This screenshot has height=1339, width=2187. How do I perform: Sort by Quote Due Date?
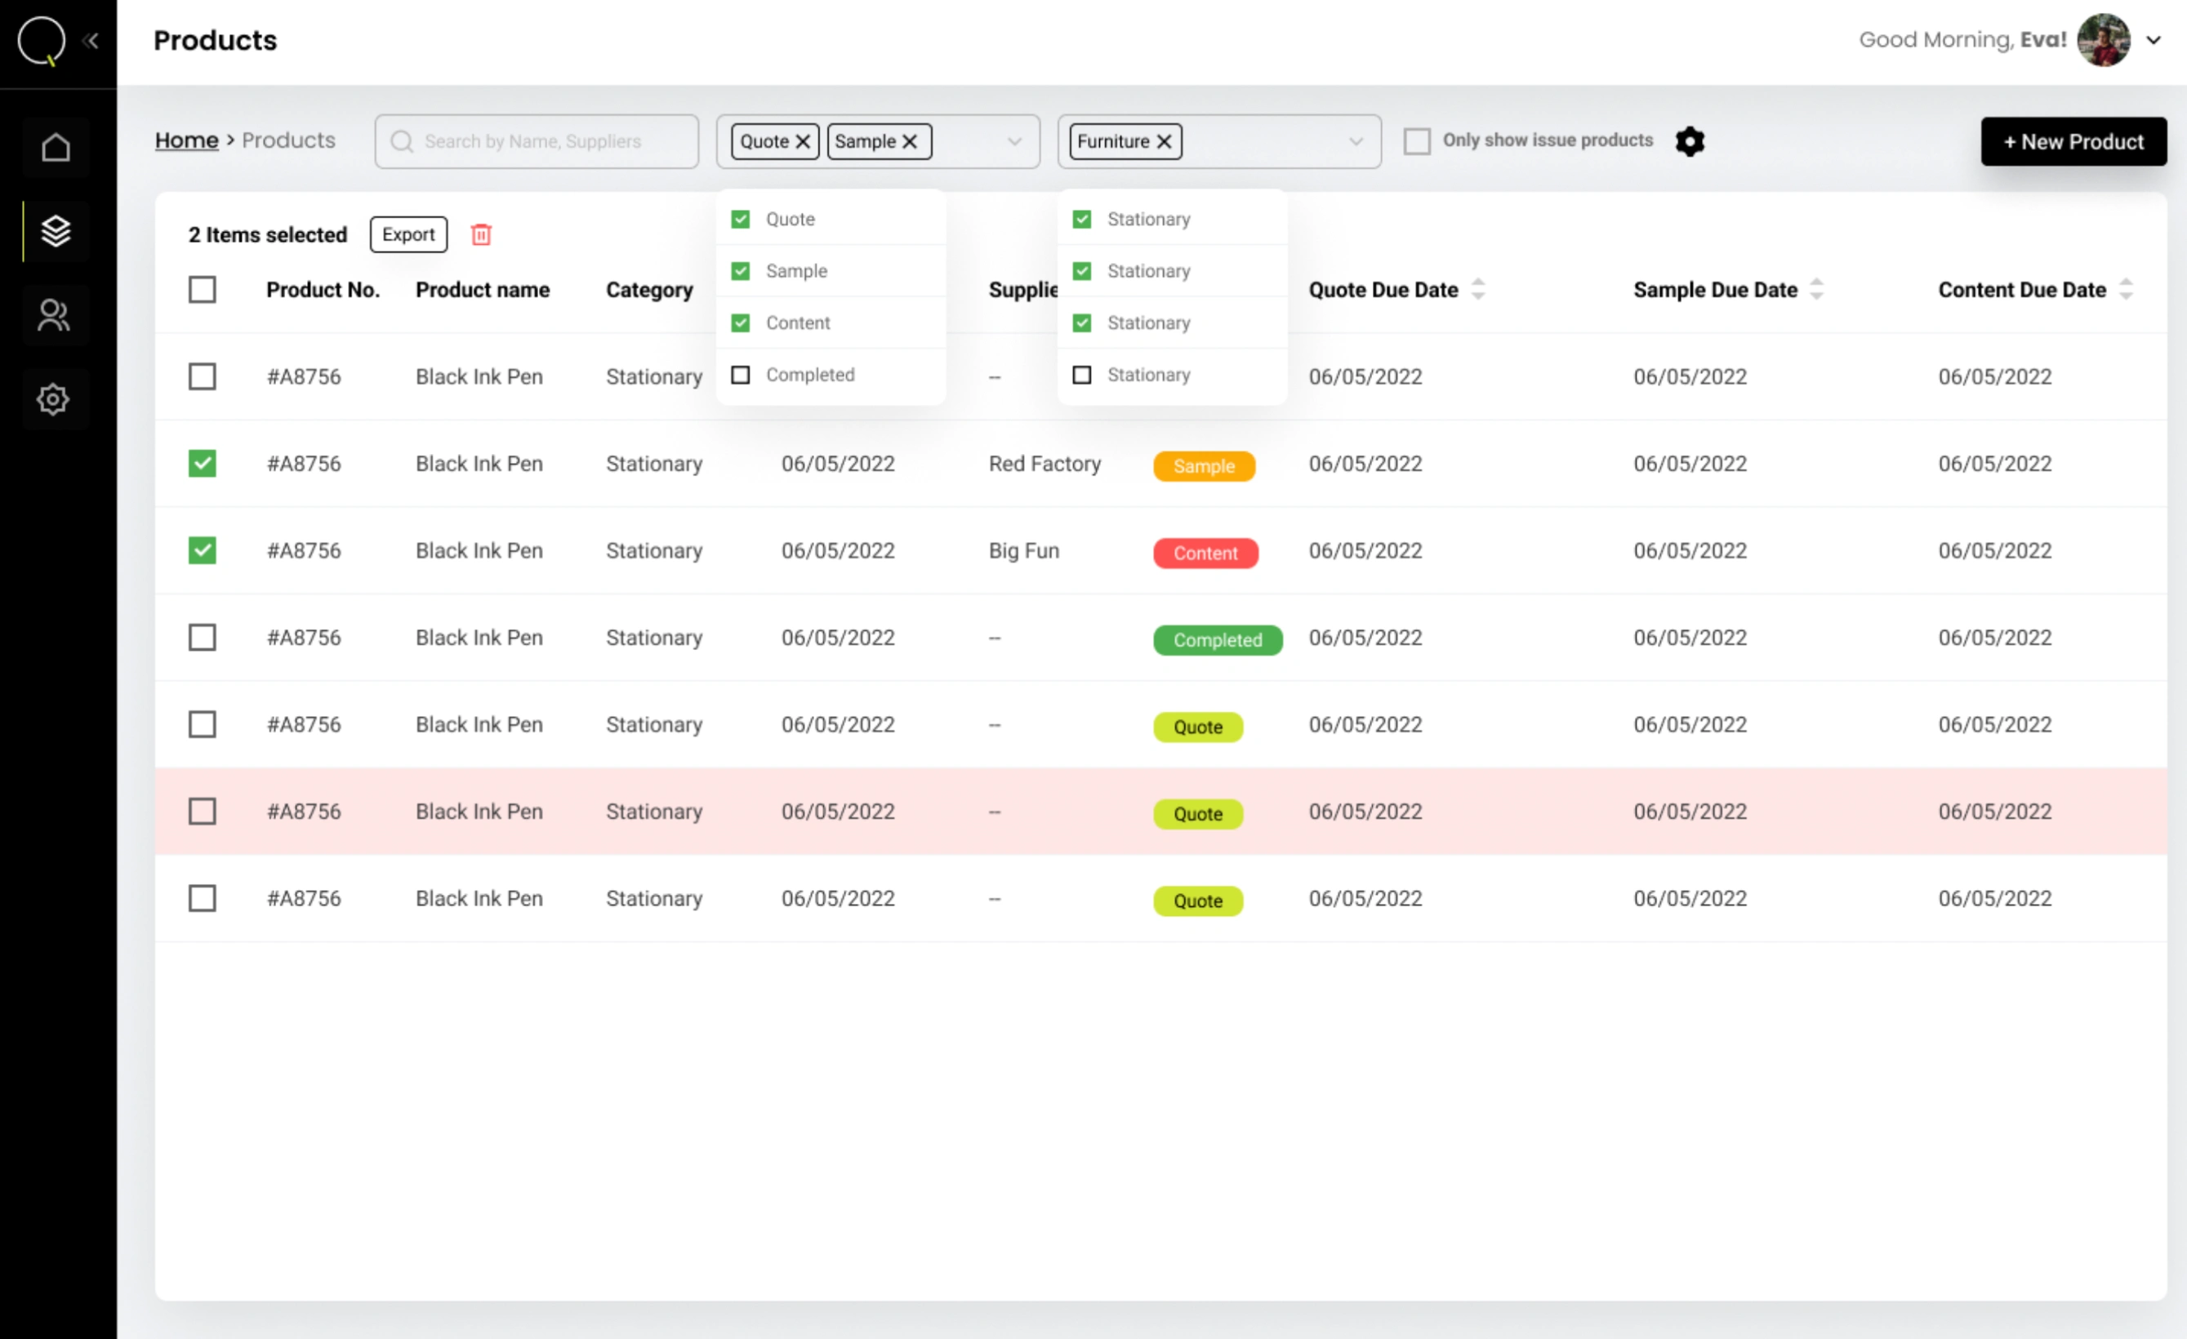coord(1477,289)
